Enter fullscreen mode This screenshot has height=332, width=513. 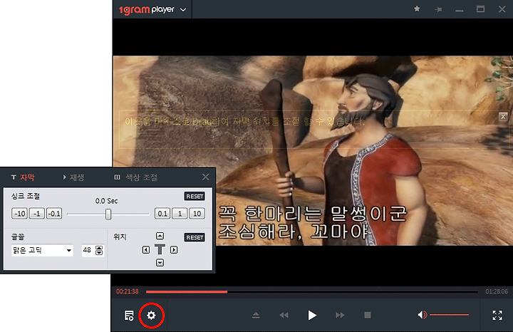pyautogui.click(x=497, y=316)
